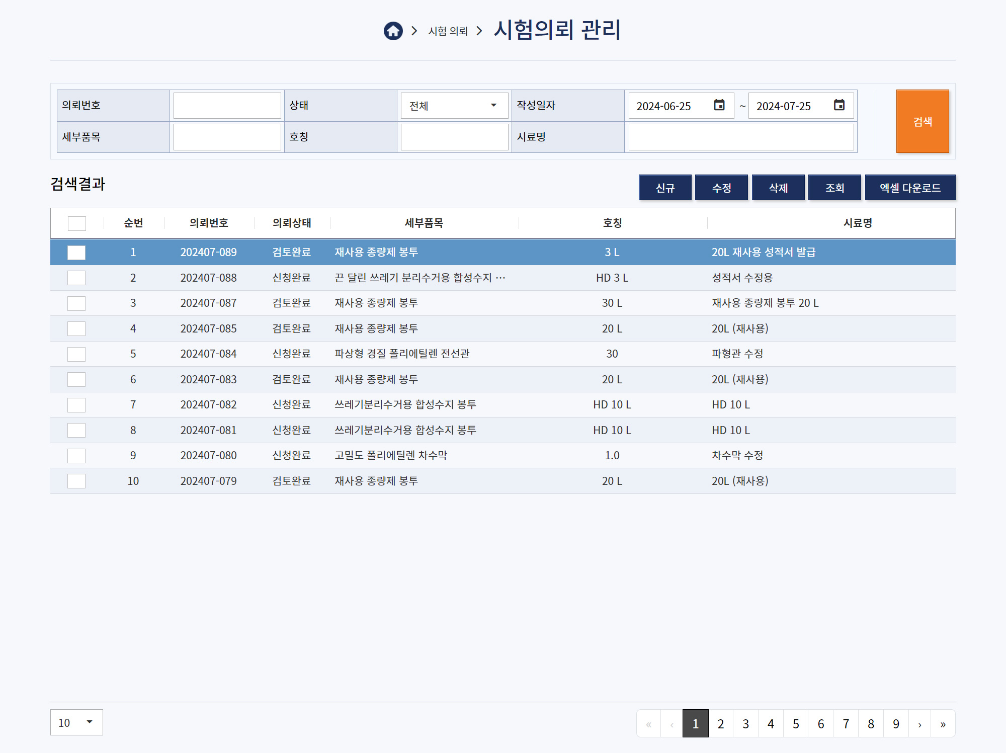1006x753 pixels.
Task: Click the 신규 button
Action: pyautogui.click(x=665, y=188)
